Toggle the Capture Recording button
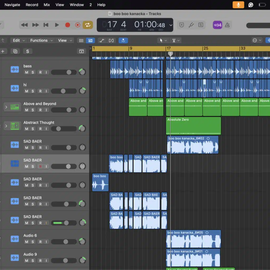270x270 pixels. pyautogui.click(x=78, y=25)
